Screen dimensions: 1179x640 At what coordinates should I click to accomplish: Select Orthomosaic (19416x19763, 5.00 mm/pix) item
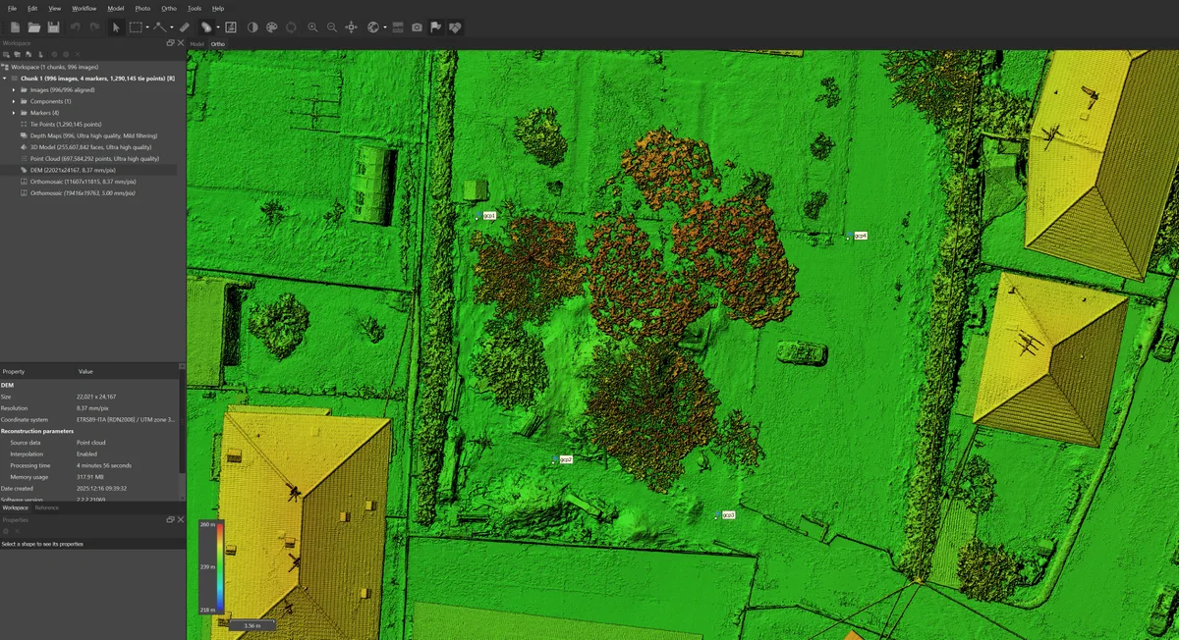tap(83, 192)
